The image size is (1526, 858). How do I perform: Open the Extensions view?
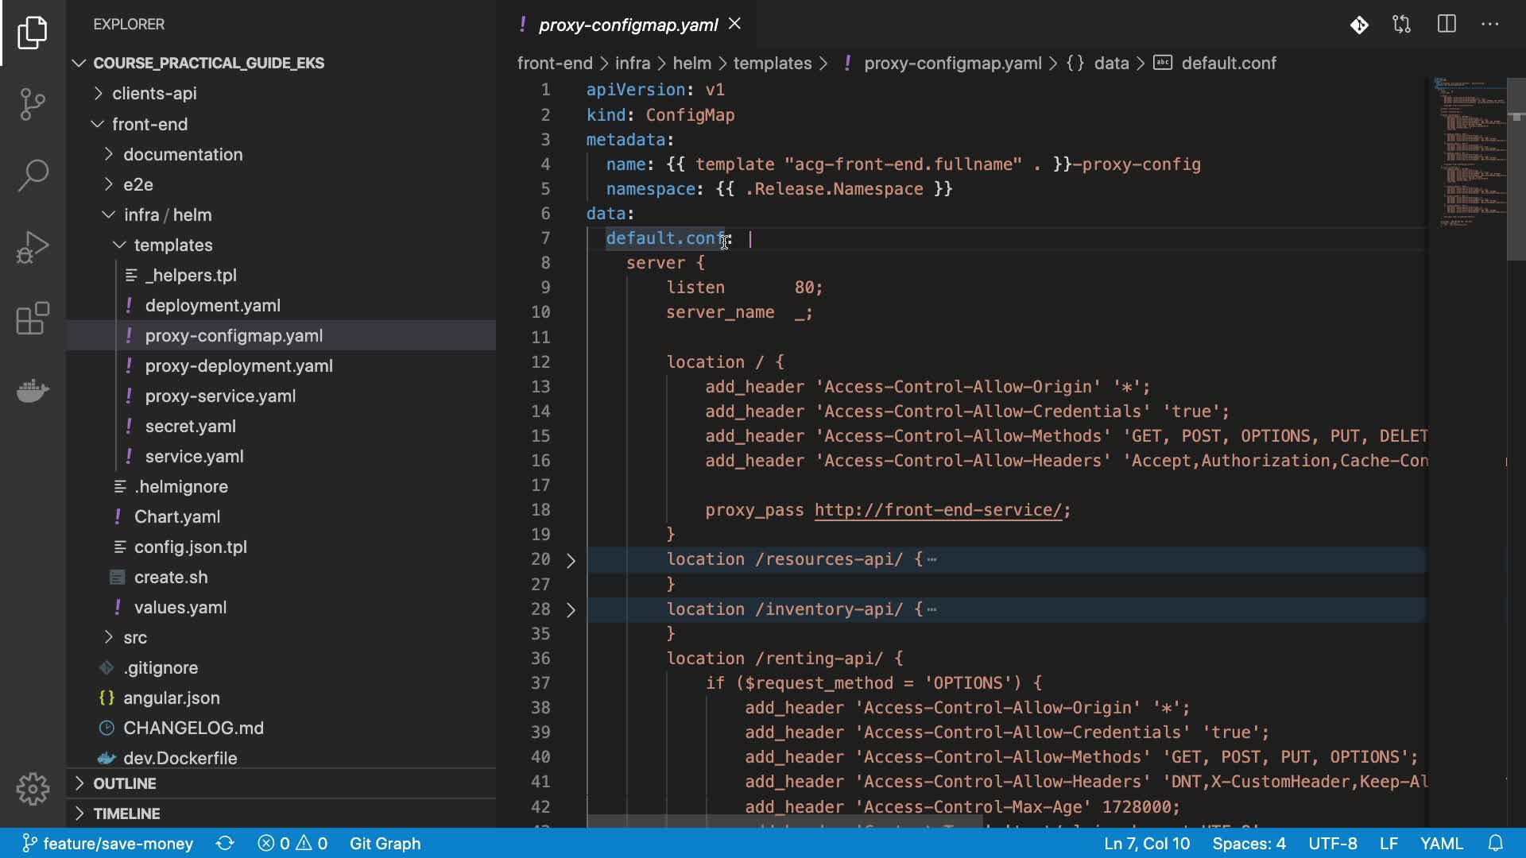coord(33,319)
